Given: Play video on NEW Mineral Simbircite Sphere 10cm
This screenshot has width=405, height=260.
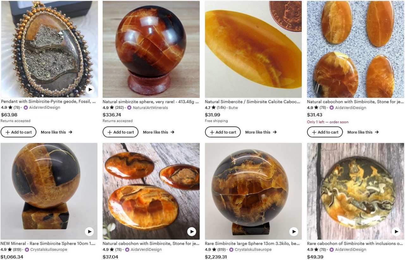Looking at the screenshot, I should click(90, 232).
